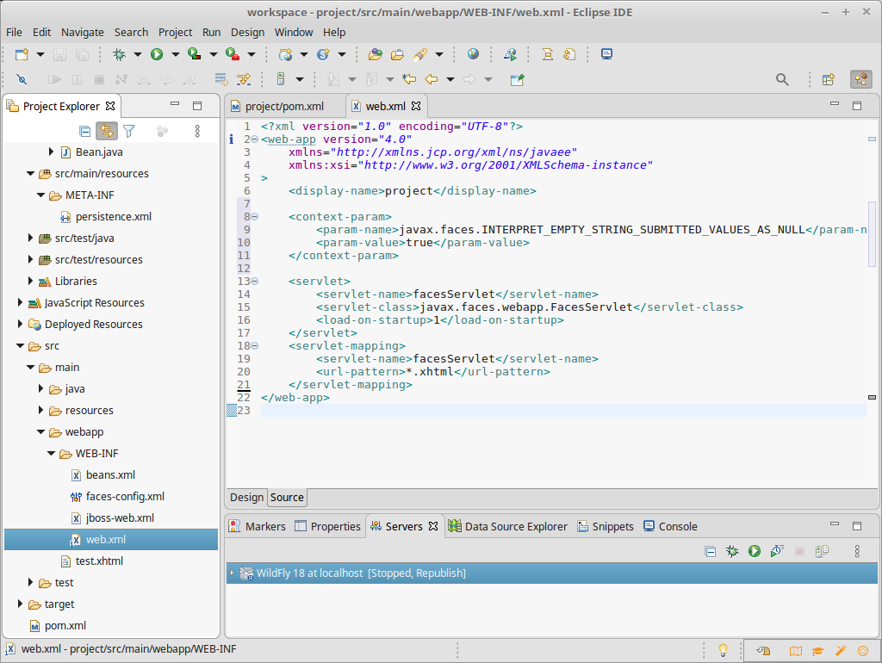Open the Console view tab

pyautogui.click(x=677, y=526)
